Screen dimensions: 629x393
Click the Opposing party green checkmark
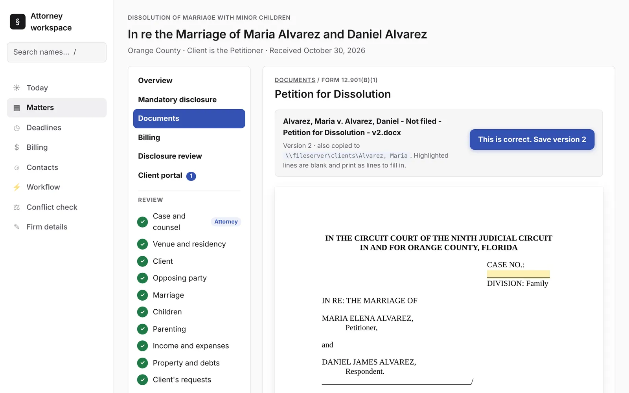[x=142, y=278]
